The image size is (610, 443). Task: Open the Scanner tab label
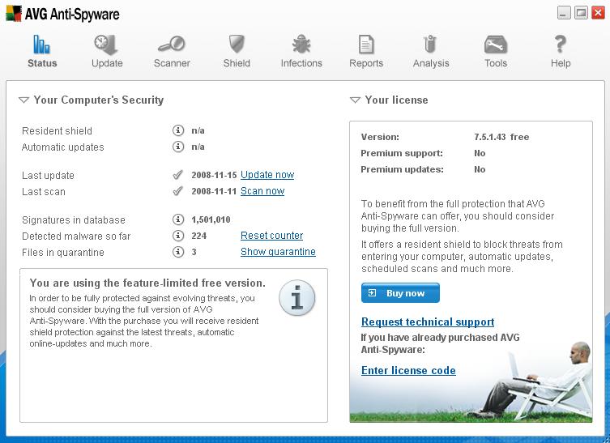point(172,63)
